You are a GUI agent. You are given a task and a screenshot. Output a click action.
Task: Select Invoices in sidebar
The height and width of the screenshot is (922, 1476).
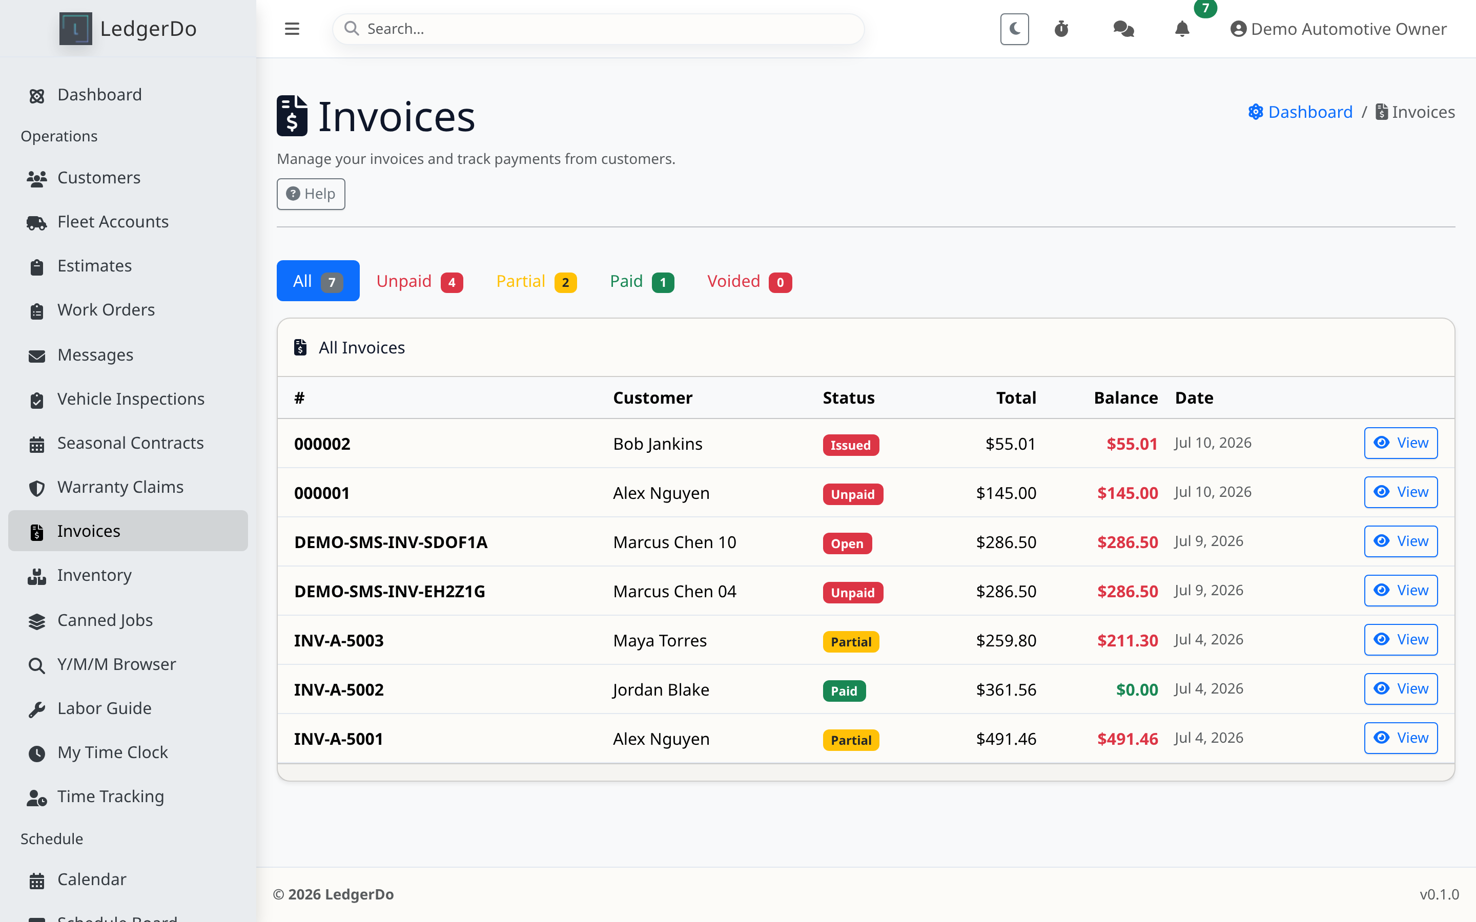click(128, 531)
